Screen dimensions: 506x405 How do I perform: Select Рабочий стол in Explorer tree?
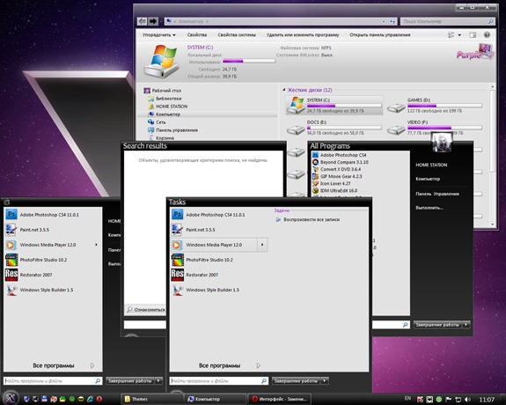pos(163,91)
